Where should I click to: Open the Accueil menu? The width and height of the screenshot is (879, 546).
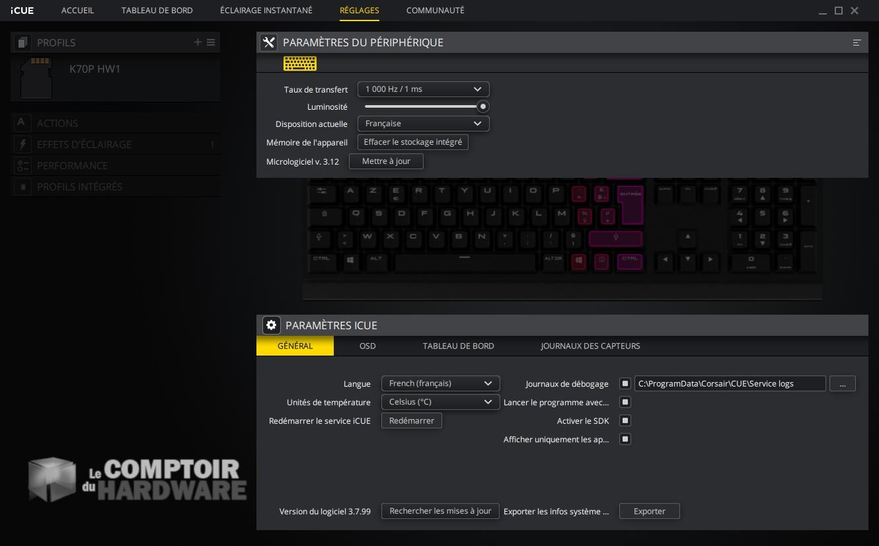[78, 11]
